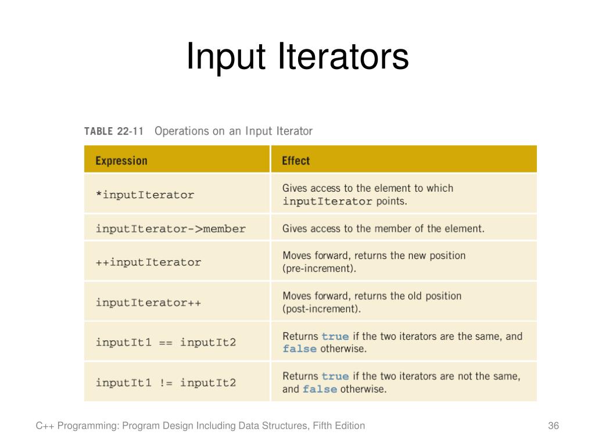595x446 pixels.
Task: Click the blue 'false' keyword in inequality row
Action: (x=320, y=389)
